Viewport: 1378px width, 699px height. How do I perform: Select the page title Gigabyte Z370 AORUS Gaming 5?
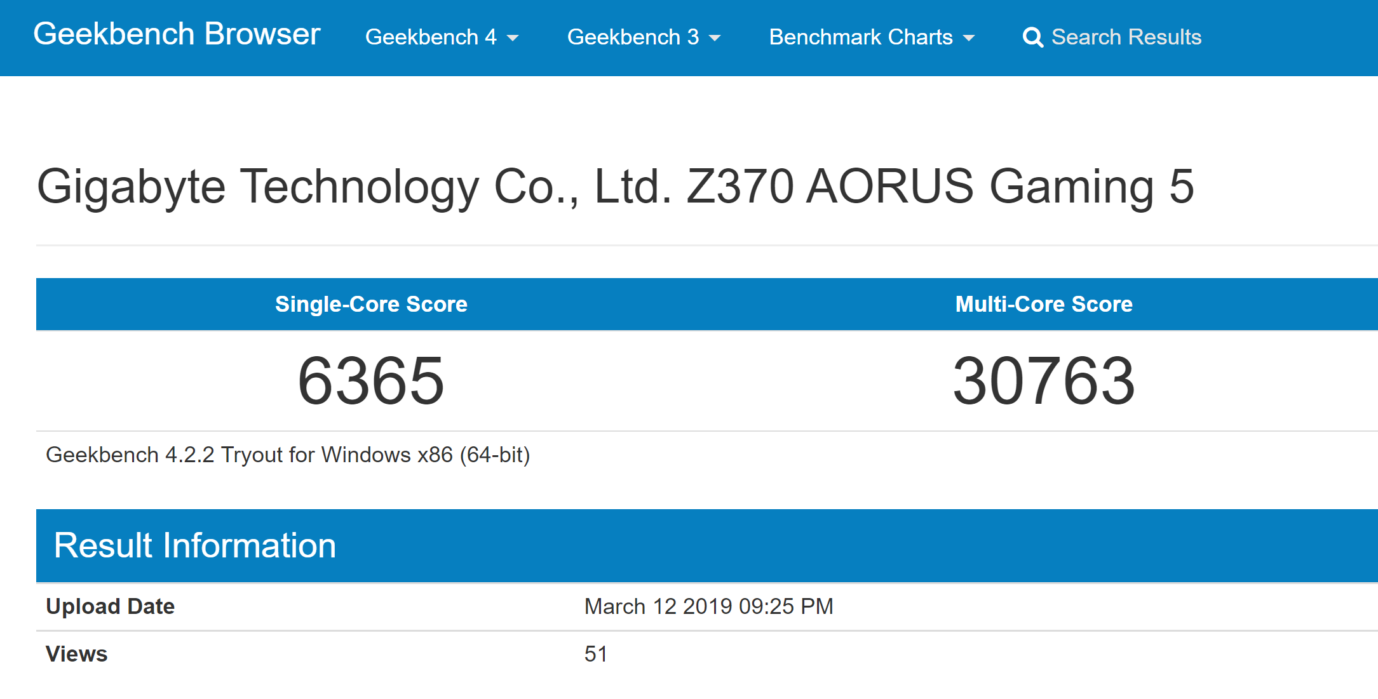(615, 187)
